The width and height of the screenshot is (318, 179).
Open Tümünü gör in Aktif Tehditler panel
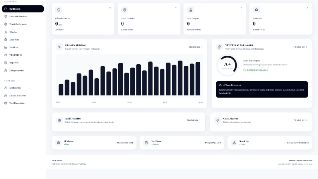(x=193, y=120)
